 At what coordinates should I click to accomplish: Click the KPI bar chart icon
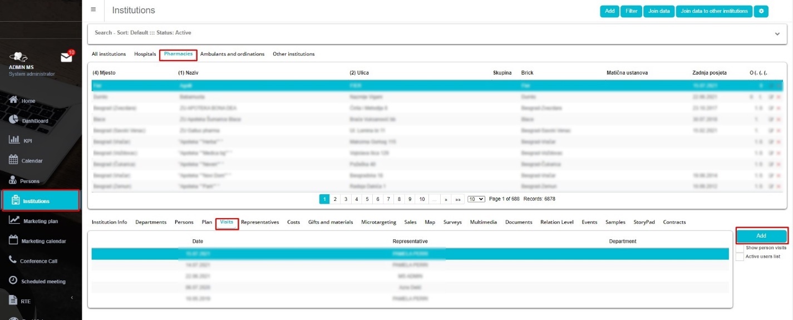coord(14,140)
